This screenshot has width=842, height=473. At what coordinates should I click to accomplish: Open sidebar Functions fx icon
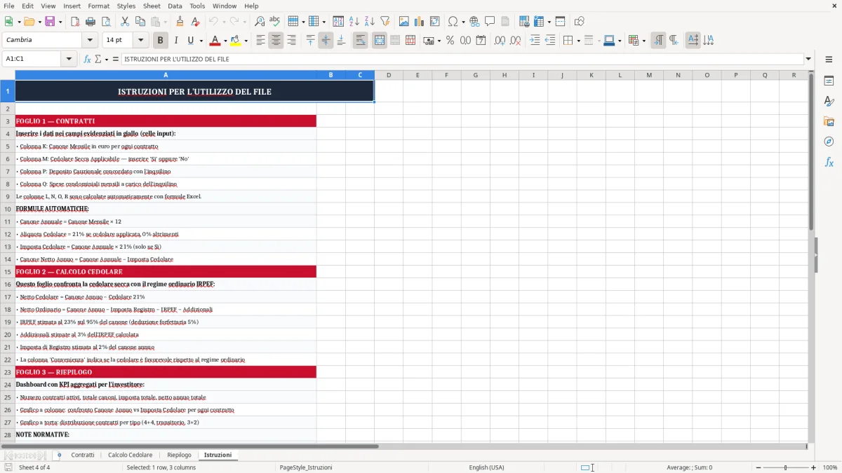tap(829, 163)
